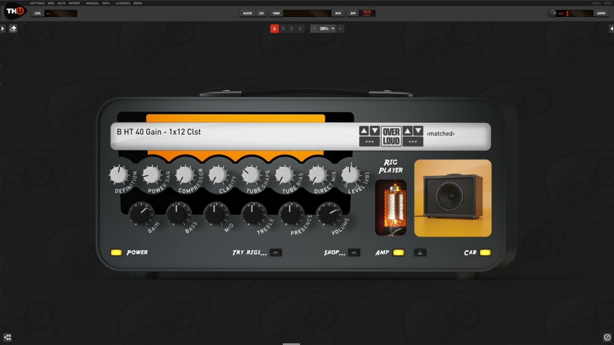Click the <matched> cabinet label

tap(440, 134)
